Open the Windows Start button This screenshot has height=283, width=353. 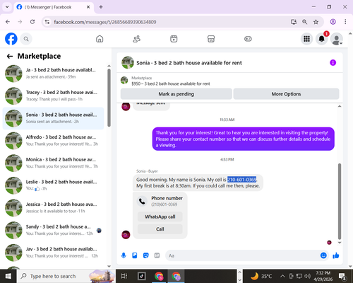pyautogui.click(x=8, y=276)
